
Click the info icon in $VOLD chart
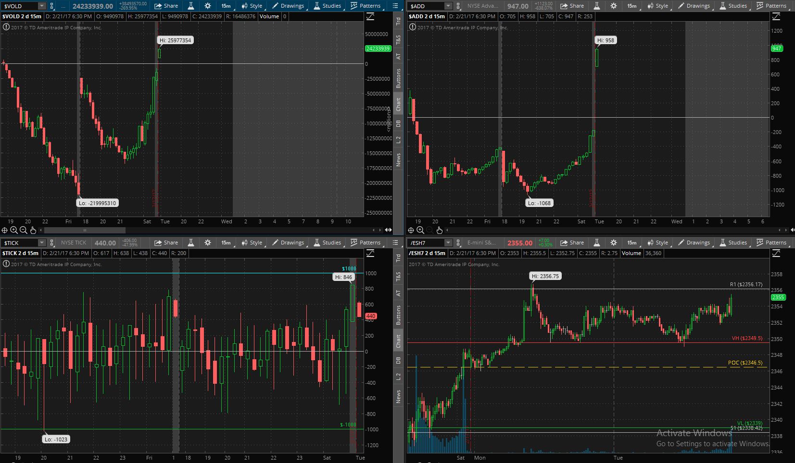[x=6, y=27]
